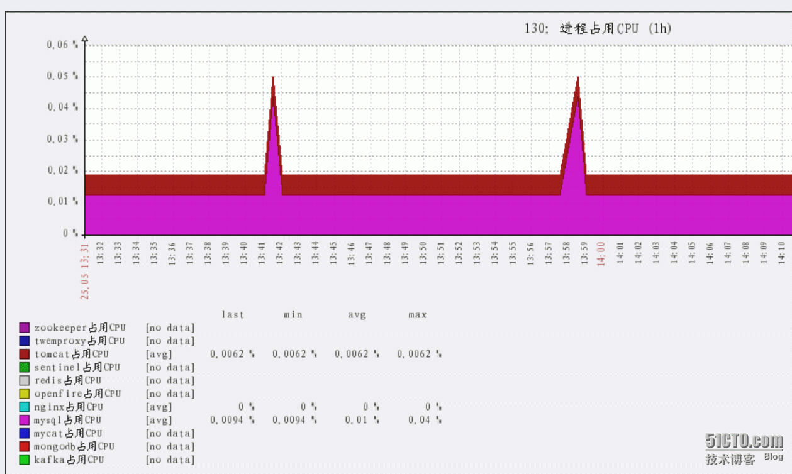Image resolution: width=792 pixels, height=474 pixels.
Task: Click the first CPU spike peak near 13:41
Action: [273, 78]
